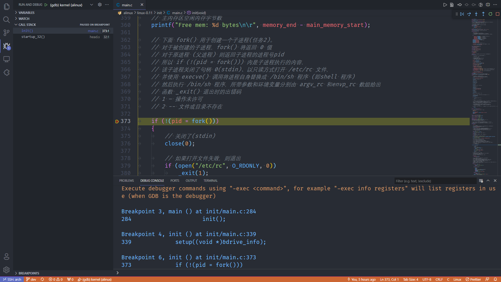Switch to the PROBLEMS tab

coord(126,181)
